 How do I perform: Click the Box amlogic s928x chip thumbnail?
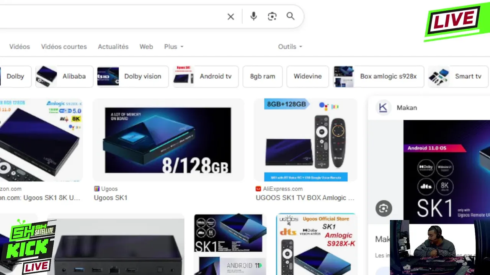point(344,76)
